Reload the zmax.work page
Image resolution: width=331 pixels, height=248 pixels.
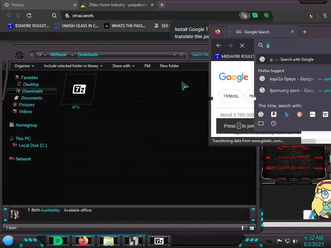pyautogui.click(x=29, y=15)
